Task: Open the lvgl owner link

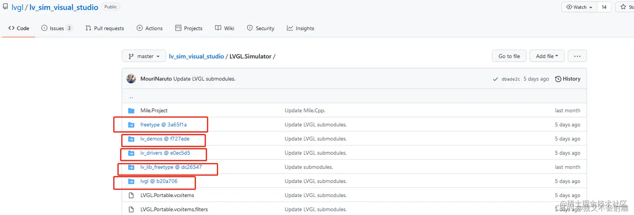Action: (x=17, y=8)
